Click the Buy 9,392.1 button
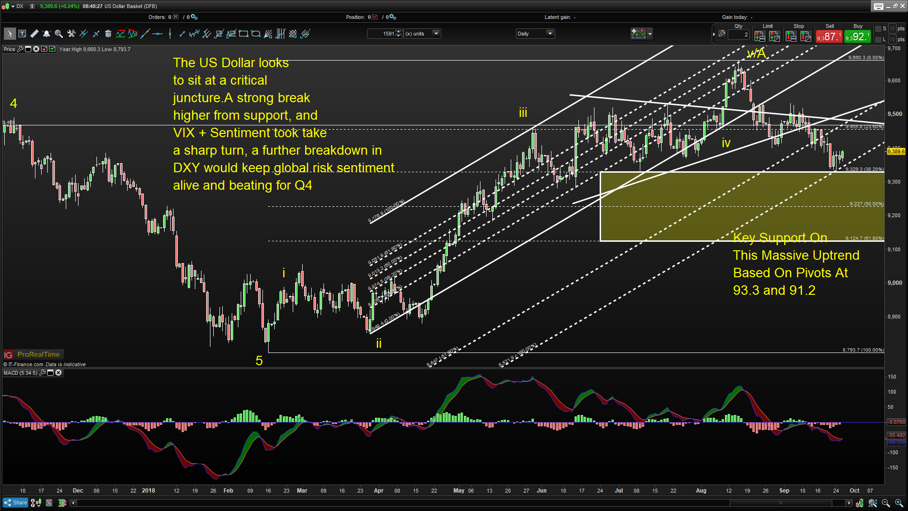Screen dimensions: 908x511 pos(857,36)
